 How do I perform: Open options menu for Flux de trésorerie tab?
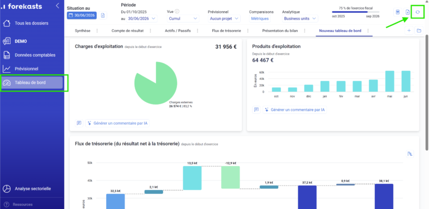coord(247,31)
